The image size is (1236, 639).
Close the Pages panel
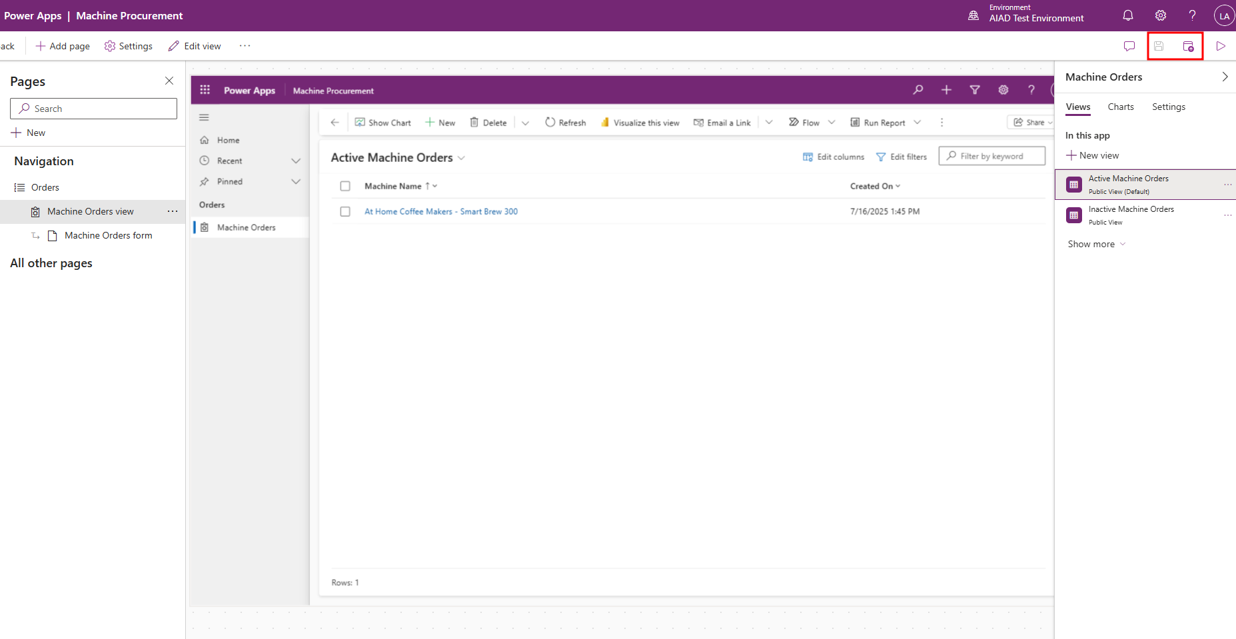pos(169,81)
